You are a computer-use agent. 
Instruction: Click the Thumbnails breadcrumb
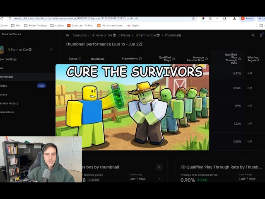173,35
